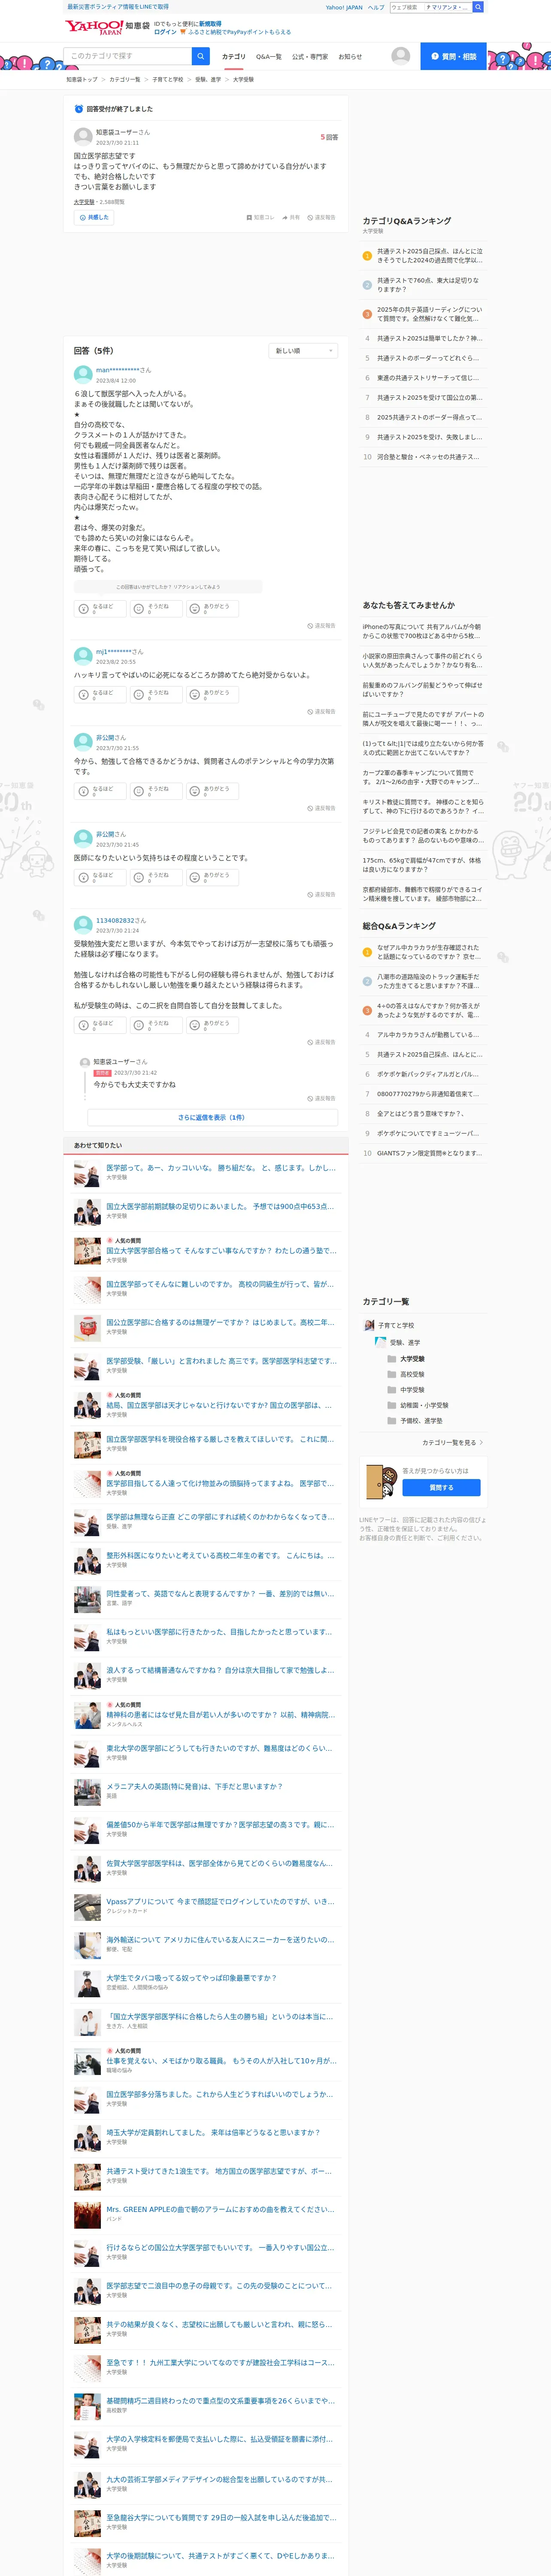Open the カテゴリ tab in header navigation

point(233,57)
